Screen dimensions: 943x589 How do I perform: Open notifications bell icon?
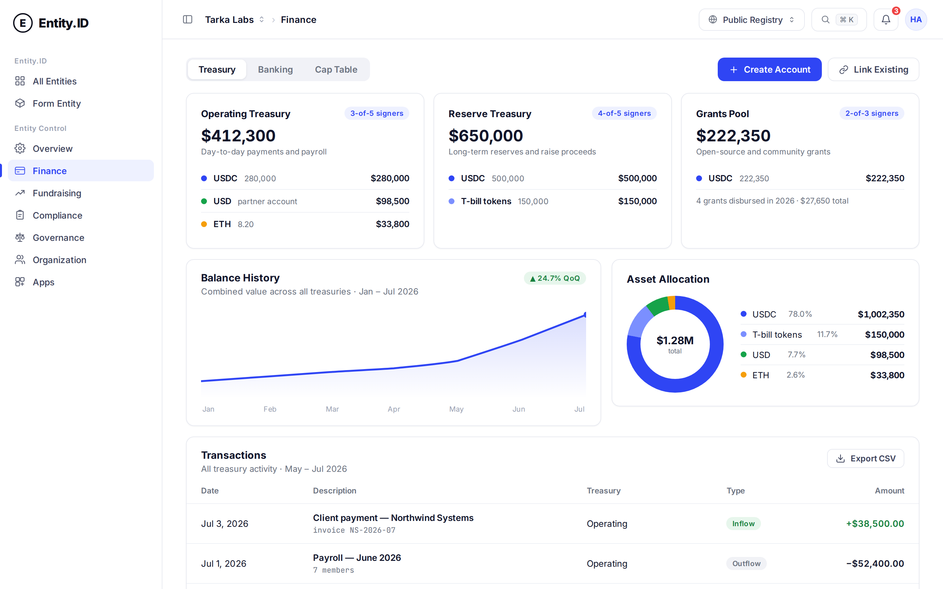886,20
